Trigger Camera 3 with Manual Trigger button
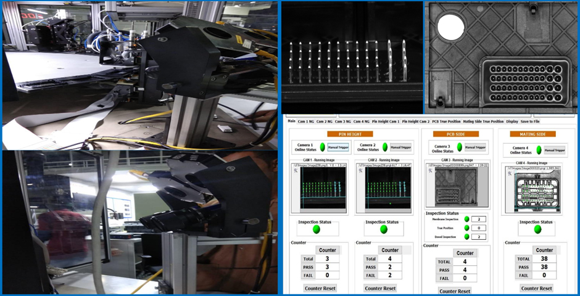Viewport: 580px width, 296px height. tap(475, 147)
